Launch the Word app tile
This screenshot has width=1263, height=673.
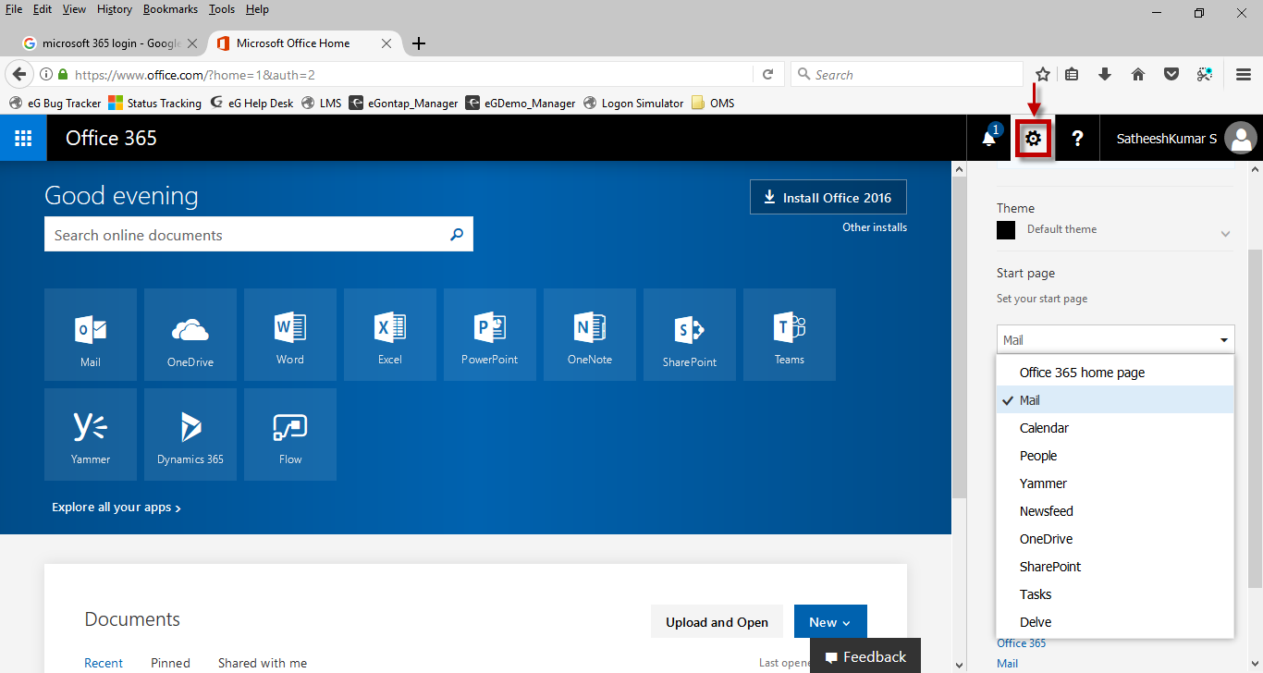coord(290,335)
